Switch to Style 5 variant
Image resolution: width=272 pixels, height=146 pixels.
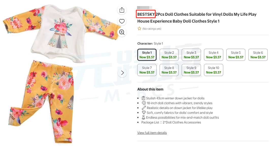pos(236,55)
